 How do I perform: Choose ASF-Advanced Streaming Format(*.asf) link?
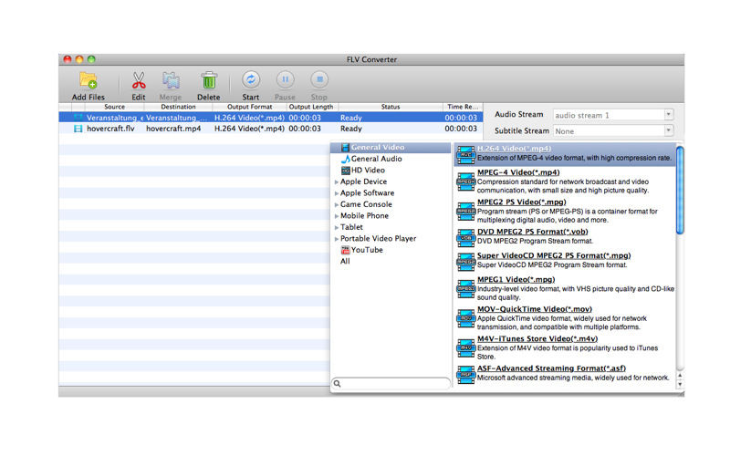pyautogui.click(x=551, y=368)
